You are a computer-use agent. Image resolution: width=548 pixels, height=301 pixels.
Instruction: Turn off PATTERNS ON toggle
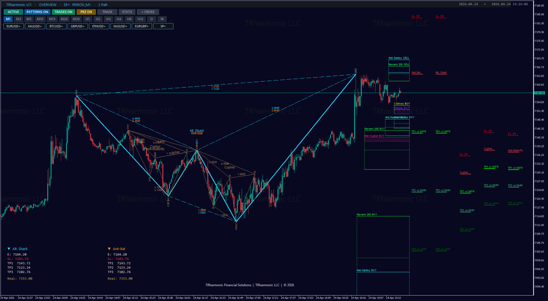37,12
